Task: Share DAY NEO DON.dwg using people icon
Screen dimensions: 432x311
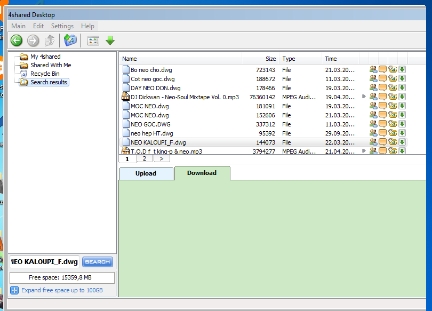Action: 373,88
